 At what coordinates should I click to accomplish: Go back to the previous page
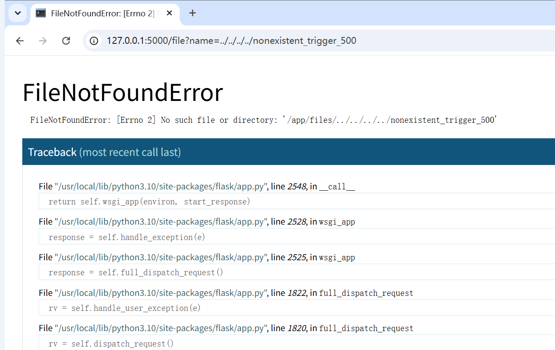click(20, 41)
